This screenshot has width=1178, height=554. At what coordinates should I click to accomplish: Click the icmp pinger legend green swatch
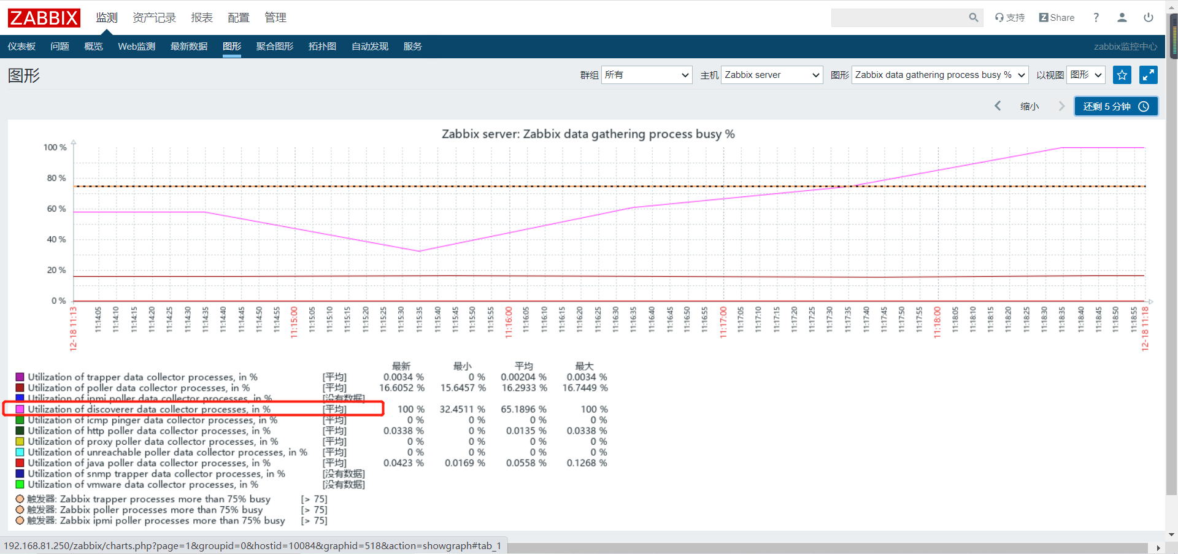pyautogui.click(x=20, y=420)
